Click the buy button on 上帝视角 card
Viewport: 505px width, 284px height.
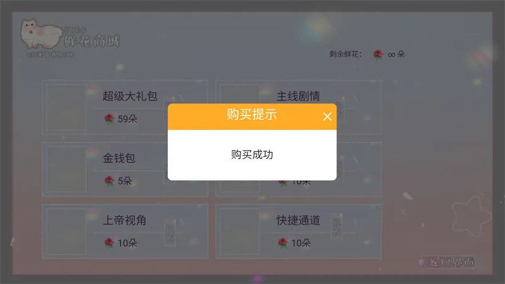(170, 233)
